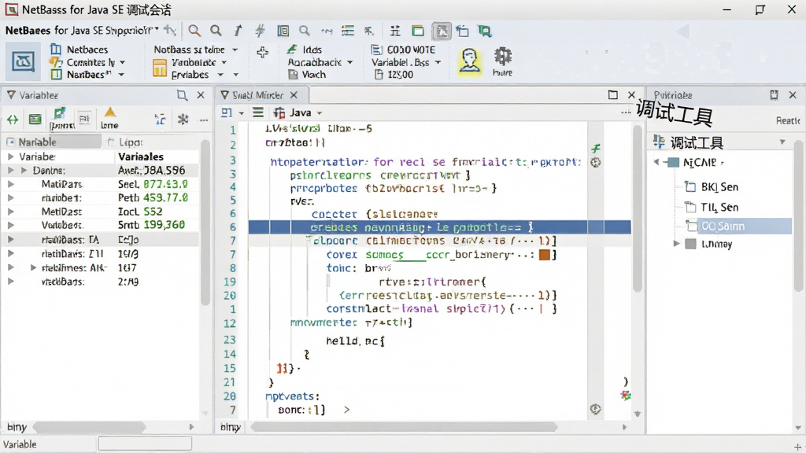Click the Vlach button in the ribbon
This screenshot has height=453, width=806.
click(x=307, y=75)
